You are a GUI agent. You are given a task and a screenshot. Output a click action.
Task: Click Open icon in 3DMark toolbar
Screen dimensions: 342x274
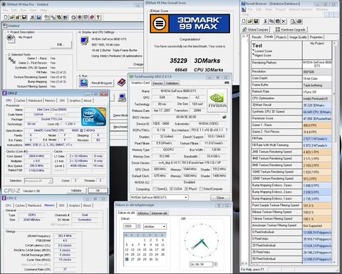pos(11,17)
